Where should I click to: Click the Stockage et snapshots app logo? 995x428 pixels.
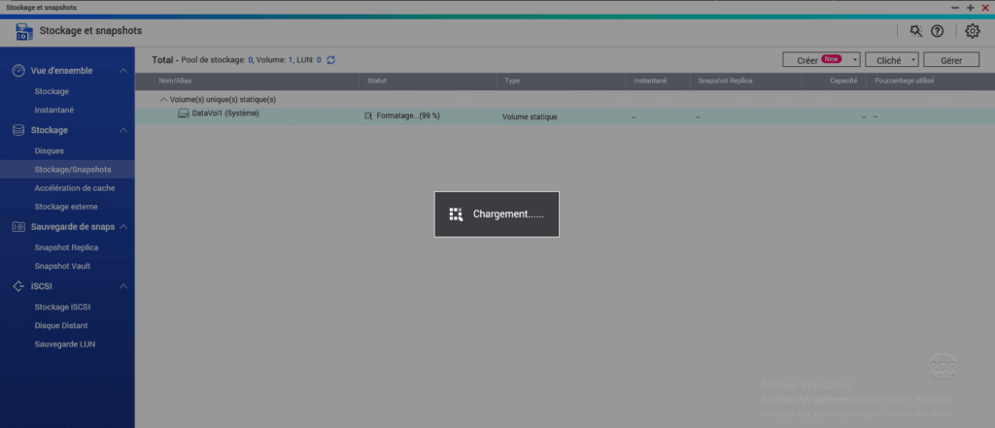(25, 32)
